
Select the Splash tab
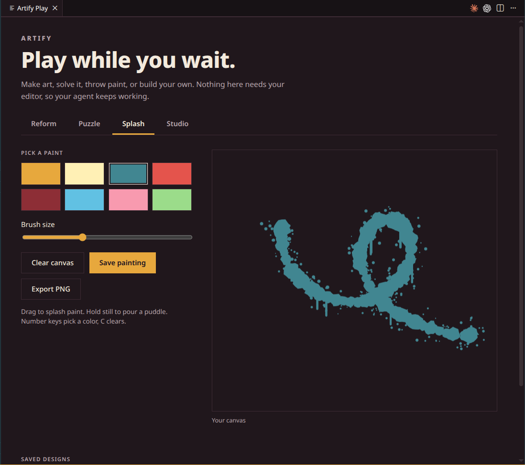[x=133, y=123]
